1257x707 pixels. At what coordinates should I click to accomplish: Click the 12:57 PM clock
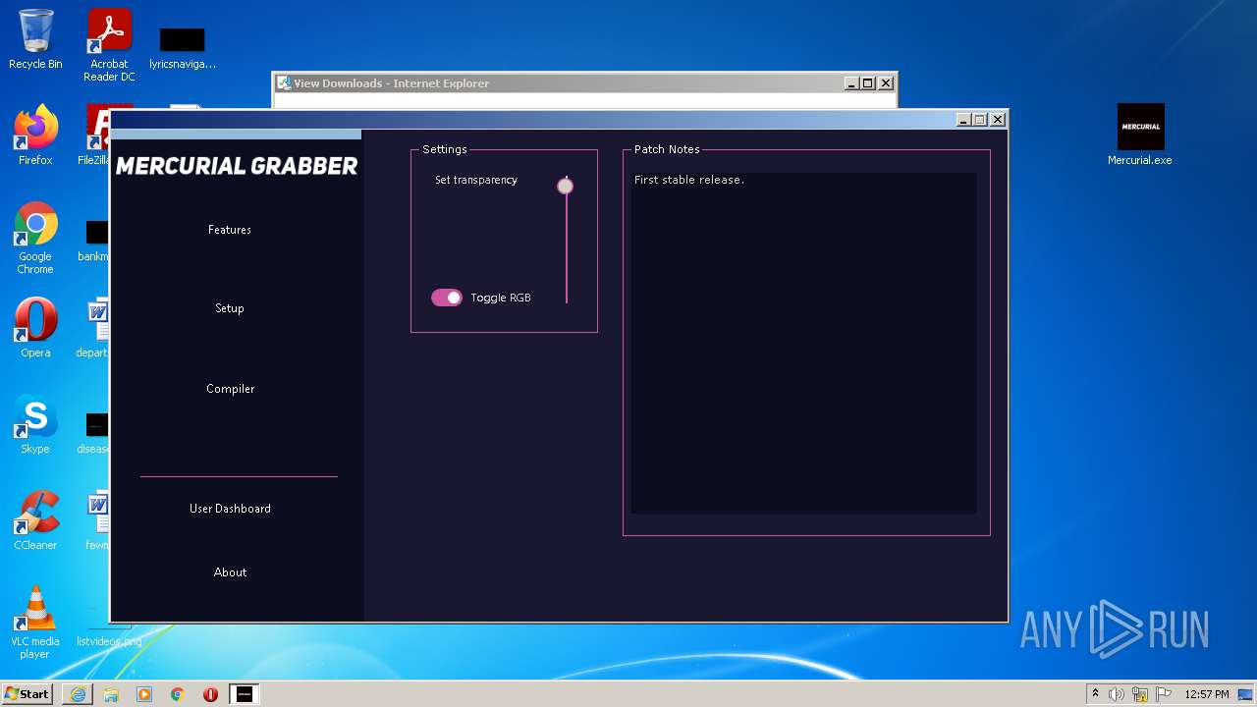pos(1207,694)
